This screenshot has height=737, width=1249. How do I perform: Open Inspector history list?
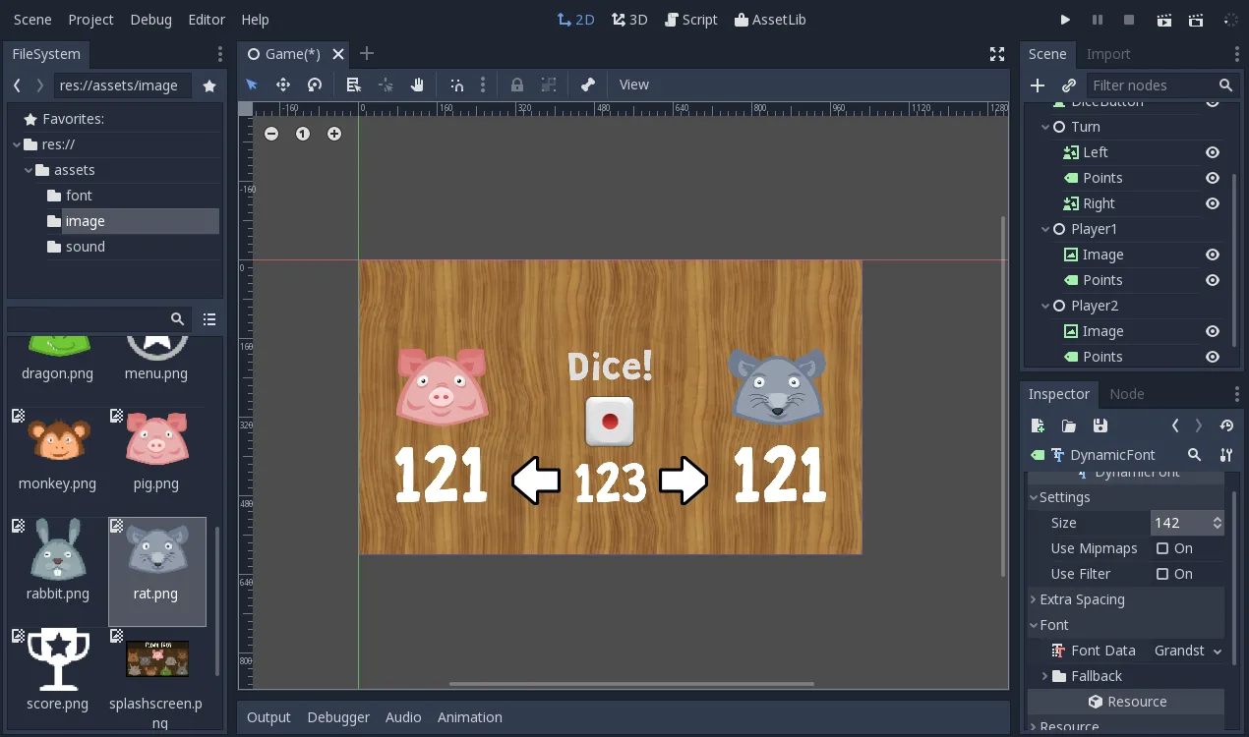coord(1226,425)
